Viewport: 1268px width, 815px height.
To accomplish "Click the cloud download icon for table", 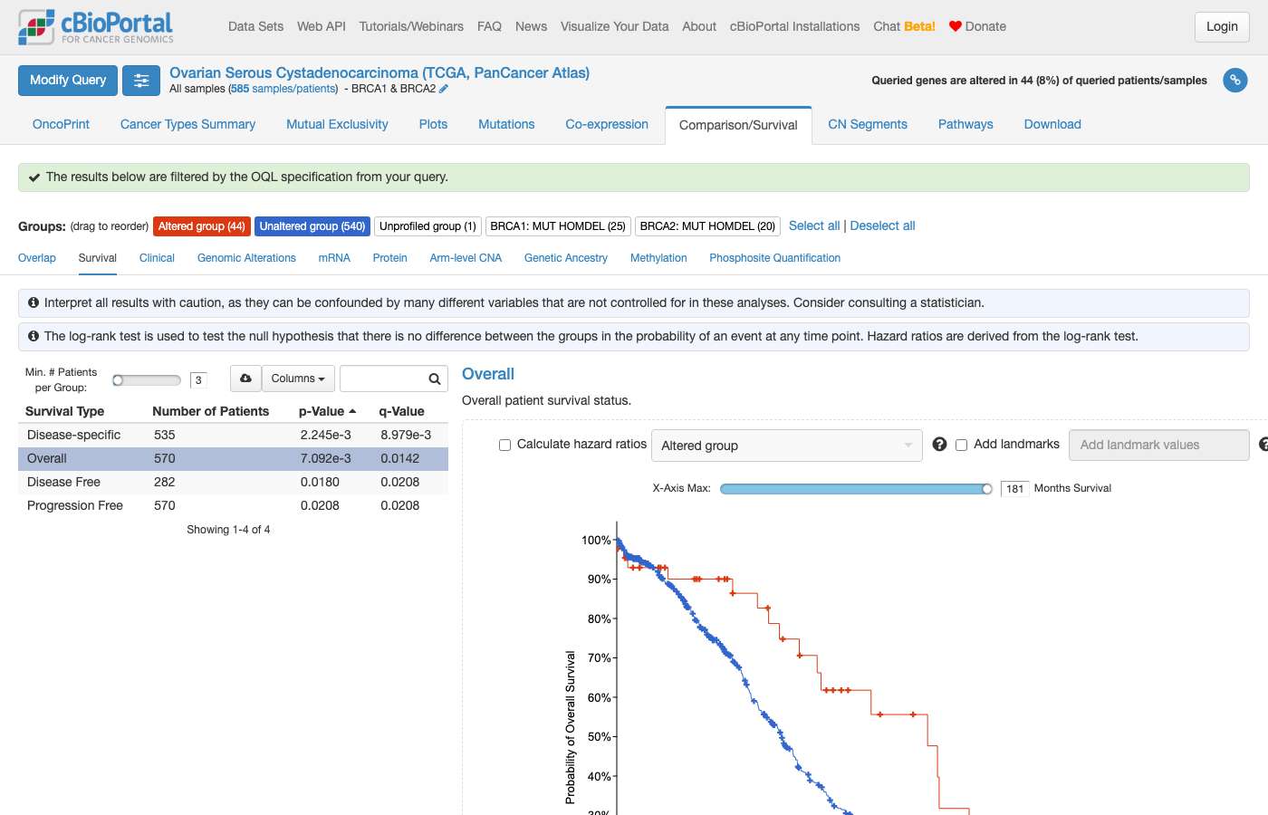I will (245, 379).
